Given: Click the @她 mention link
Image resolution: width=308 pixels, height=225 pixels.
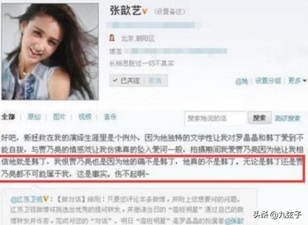Looking at the screenshot, I should pyautogui.click(x=242, y=81).
